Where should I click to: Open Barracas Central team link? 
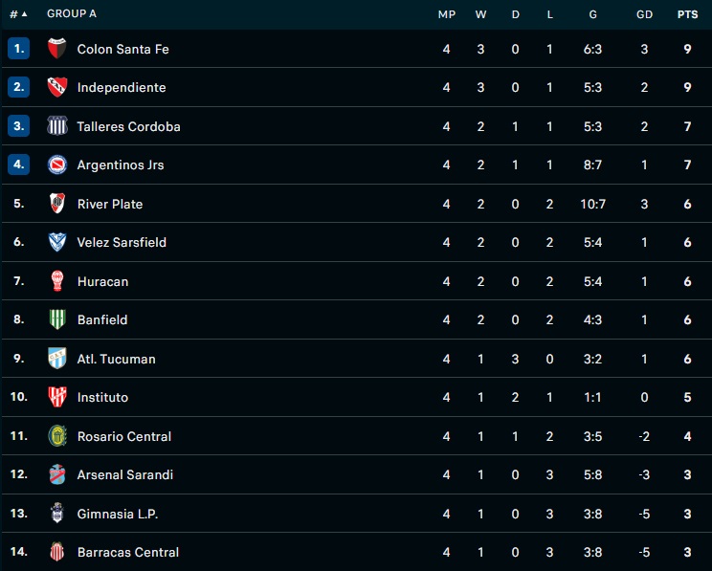(127, 553)
